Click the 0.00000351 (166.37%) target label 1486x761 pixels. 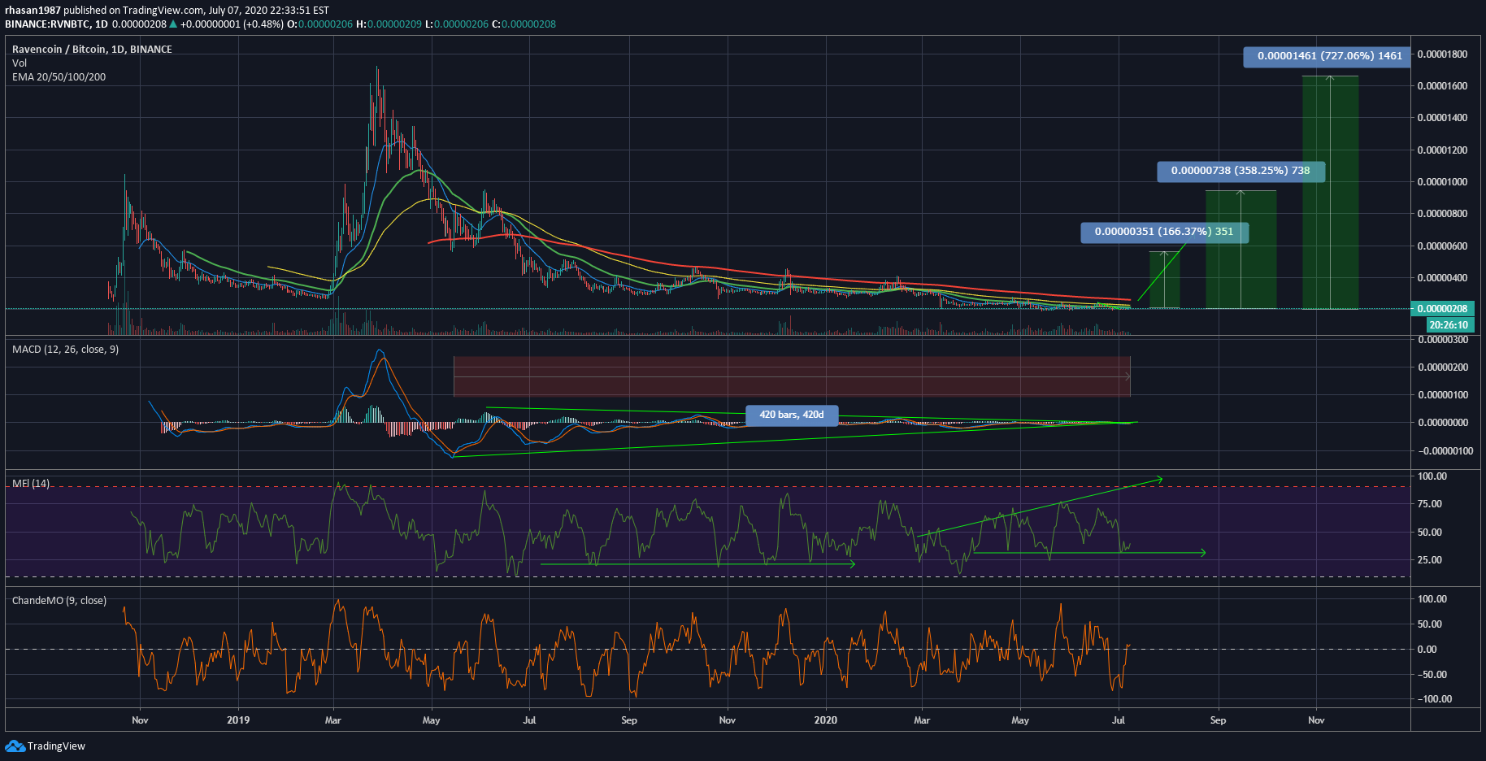click(x=1164, y=232)
